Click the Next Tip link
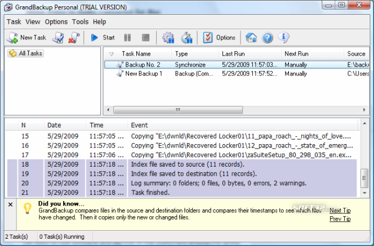The width and height of the screenshot is (374, 246). click(340, 211)
